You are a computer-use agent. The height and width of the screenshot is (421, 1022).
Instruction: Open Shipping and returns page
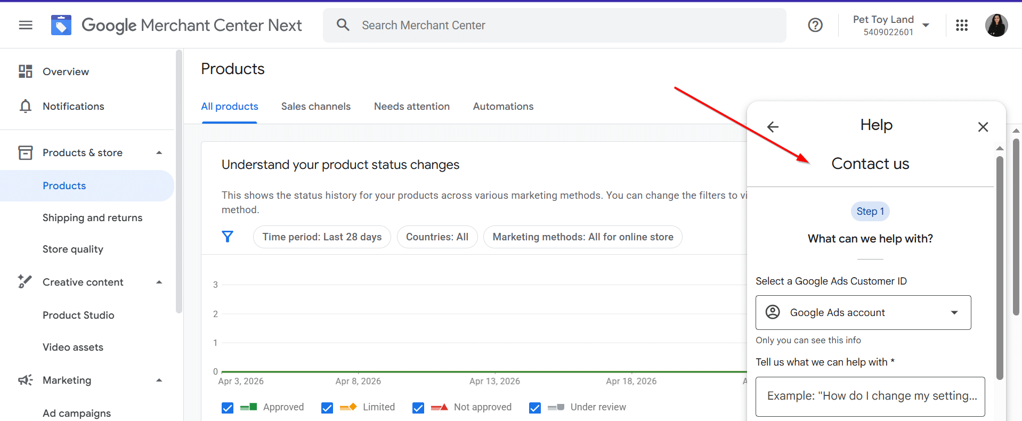(x=92, y=217)
